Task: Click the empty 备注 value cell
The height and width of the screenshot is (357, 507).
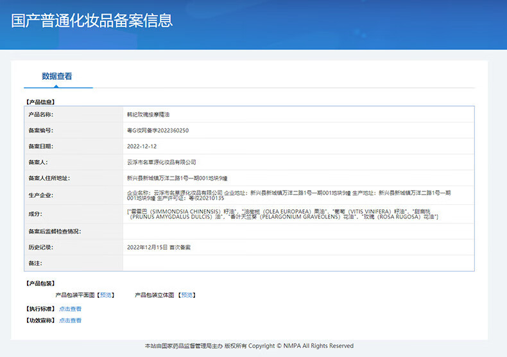Action: pos(298,263)
